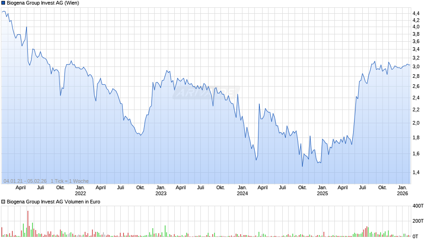Viewport: 430px width, 241px height.
Task: Click the grey legend square beside Volumen in Euro
Action: tap(3, 202)
